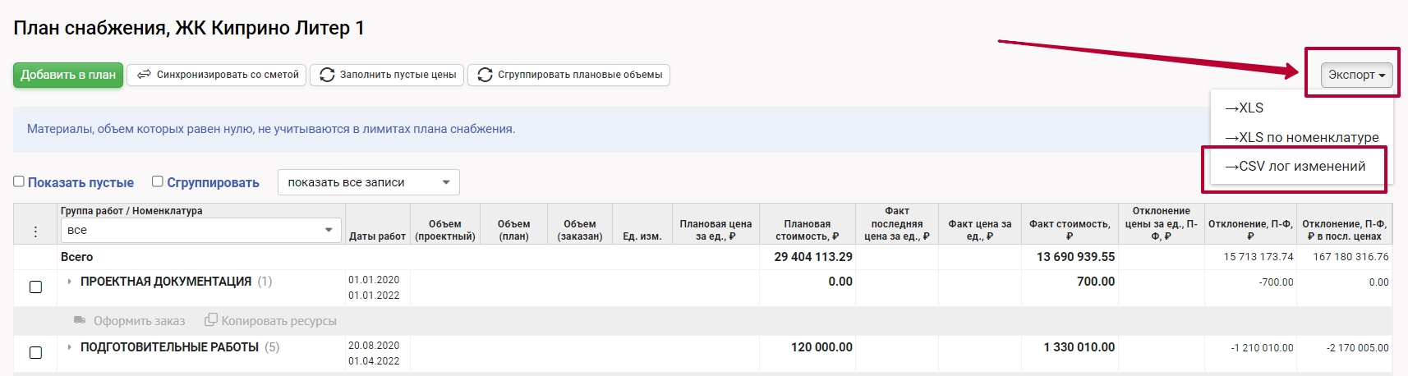Click the truck icon next to 'Оформить заказ'

(x=80, y=320)
